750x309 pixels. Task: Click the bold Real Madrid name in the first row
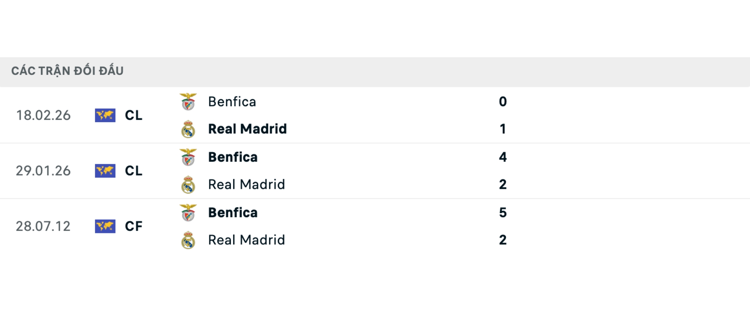coord(247,129)
